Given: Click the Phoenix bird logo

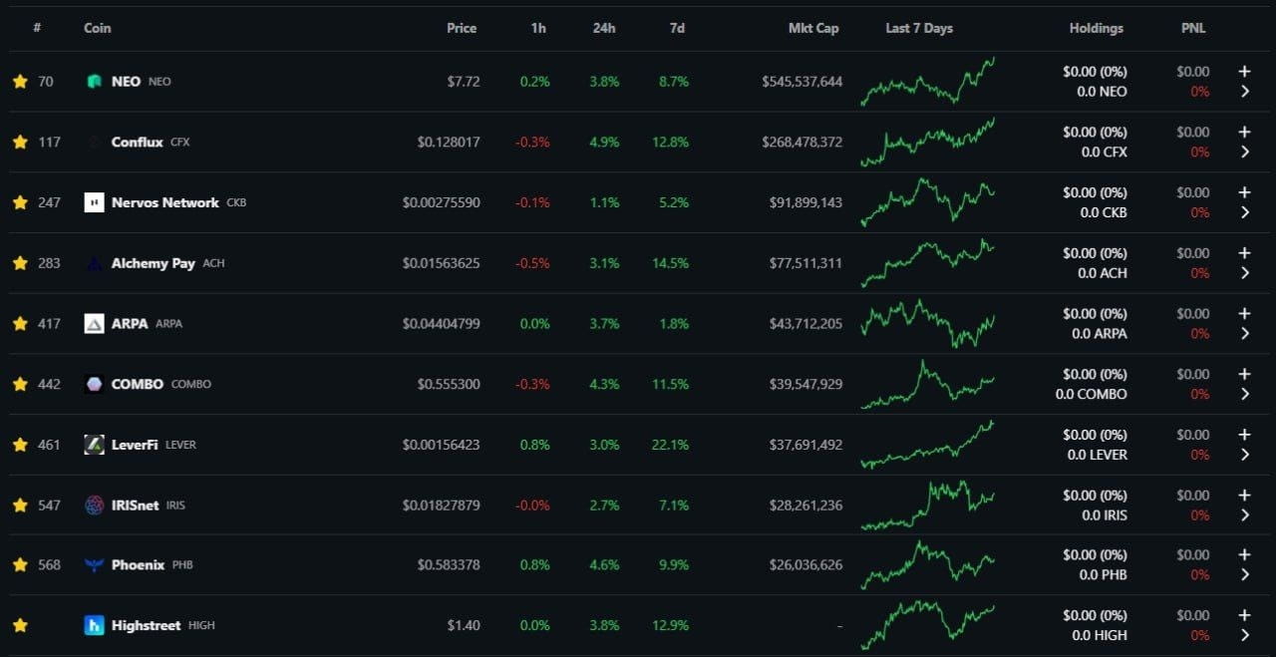Looking at the screenshot, I should (x=94, y=565).
